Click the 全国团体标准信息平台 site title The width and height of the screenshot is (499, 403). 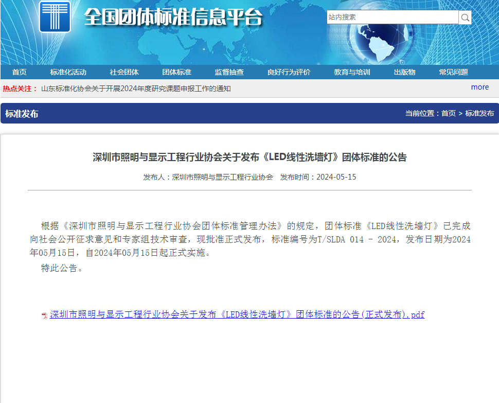173,17
